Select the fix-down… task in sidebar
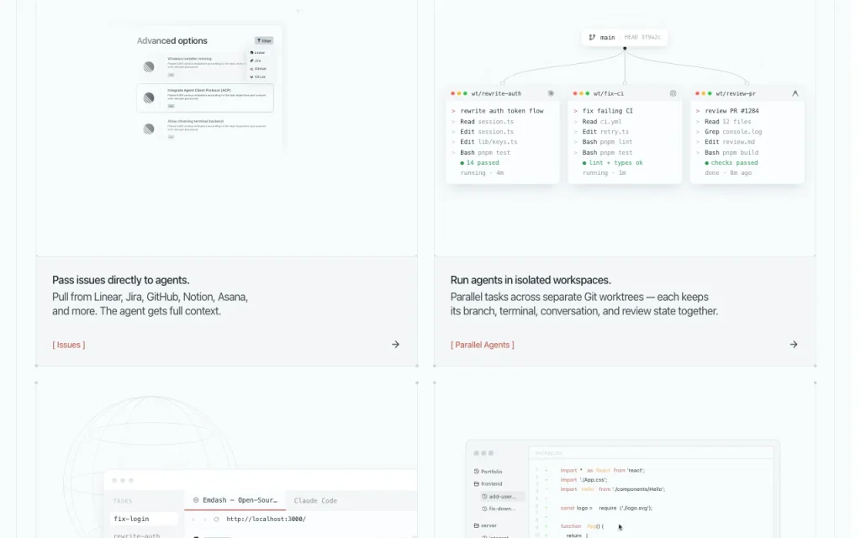The width and height of the screenshot is (861, 538). tap(499, 509)
